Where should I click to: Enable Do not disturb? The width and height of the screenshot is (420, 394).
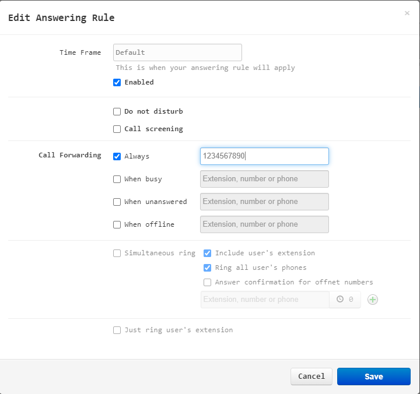[117, 112]
